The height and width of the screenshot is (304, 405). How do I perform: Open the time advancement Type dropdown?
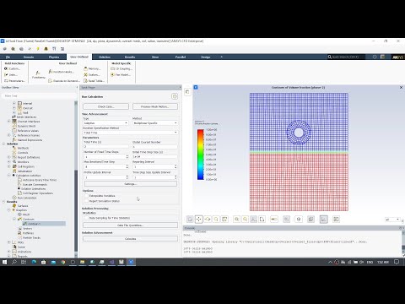point(105,123)
